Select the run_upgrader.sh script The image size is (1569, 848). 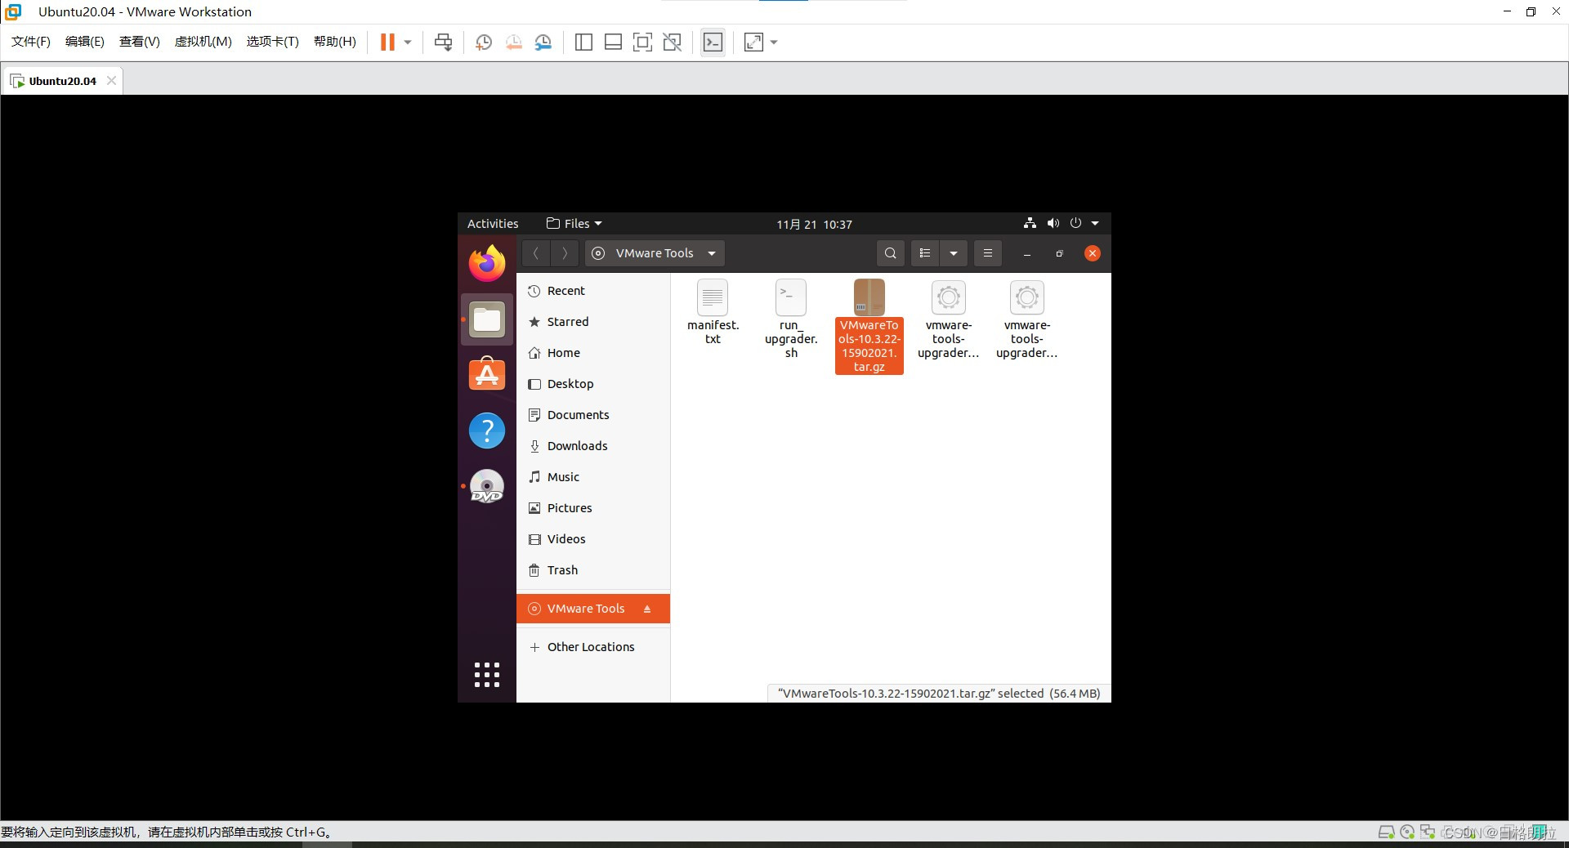coord(791,319)
